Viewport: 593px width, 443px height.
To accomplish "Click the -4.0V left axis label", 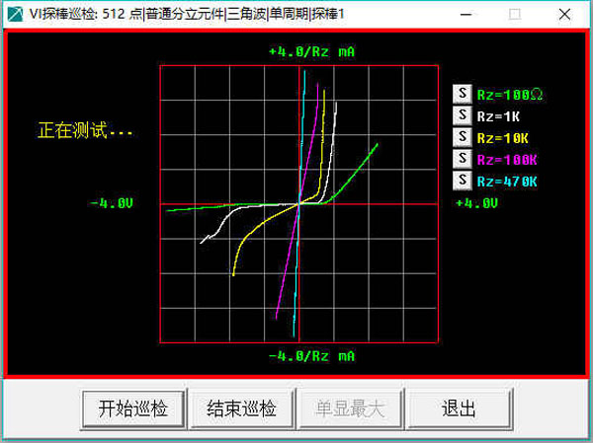I will point(111,203).
